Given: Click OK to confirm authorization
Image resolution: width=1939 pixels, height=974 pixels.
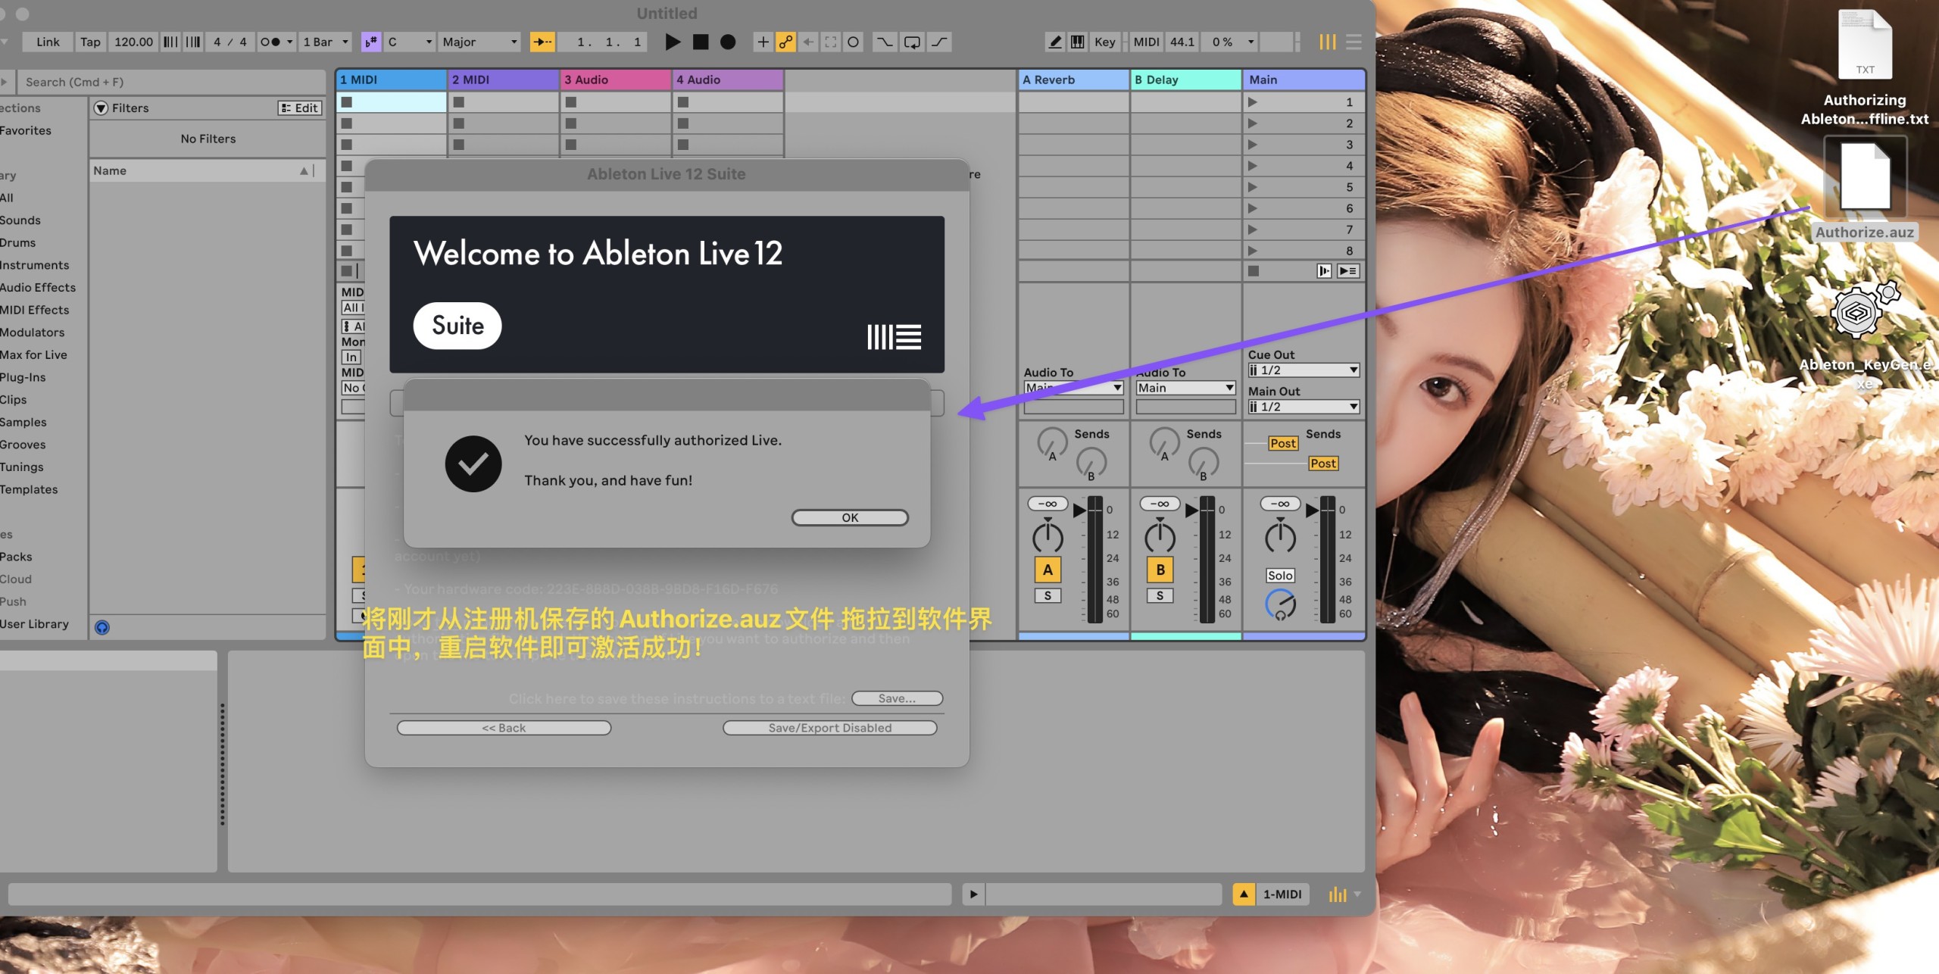Looking at the screenshot, I should [x=850, y=517].
